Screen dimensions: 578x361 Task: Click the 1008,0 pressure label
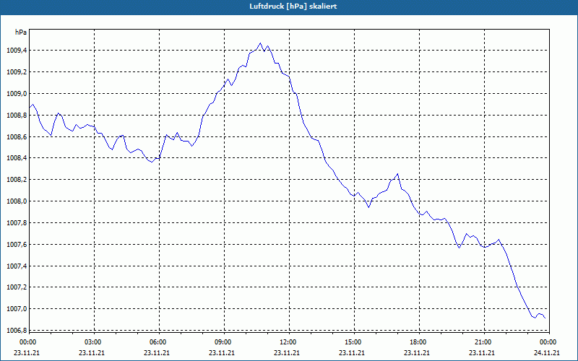17,201
